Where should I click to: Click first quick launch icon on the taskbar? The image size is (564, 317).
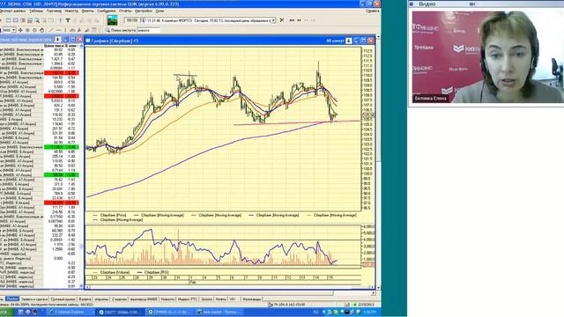[20, 312]
